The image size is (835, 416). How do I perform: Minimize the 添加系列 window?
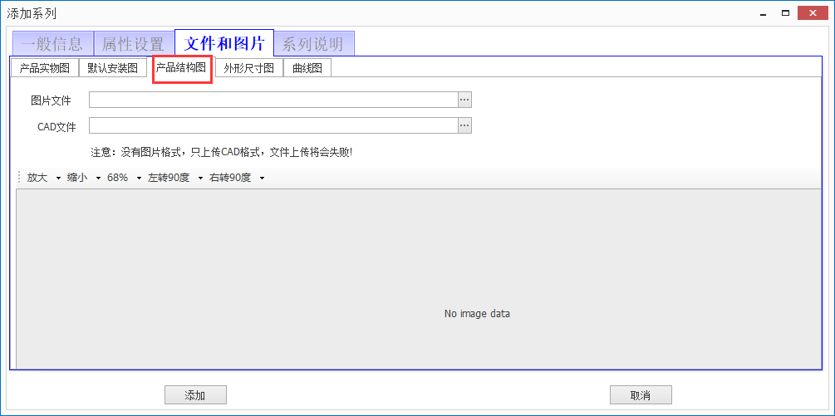coord(764,14)
